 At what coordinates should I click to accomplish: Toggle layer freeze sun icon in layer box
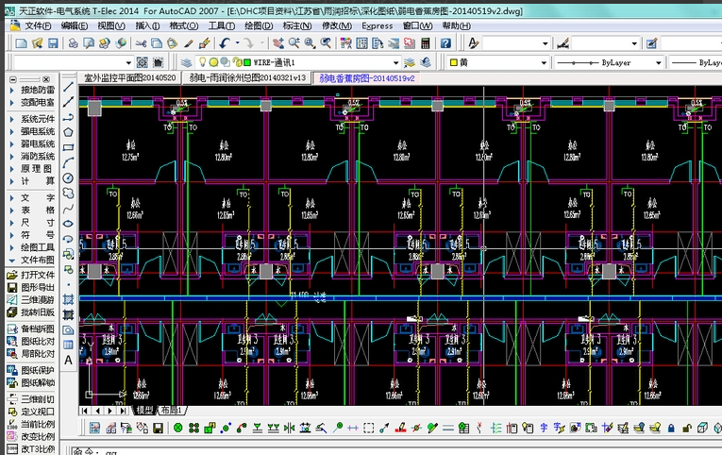pos(213,62)
